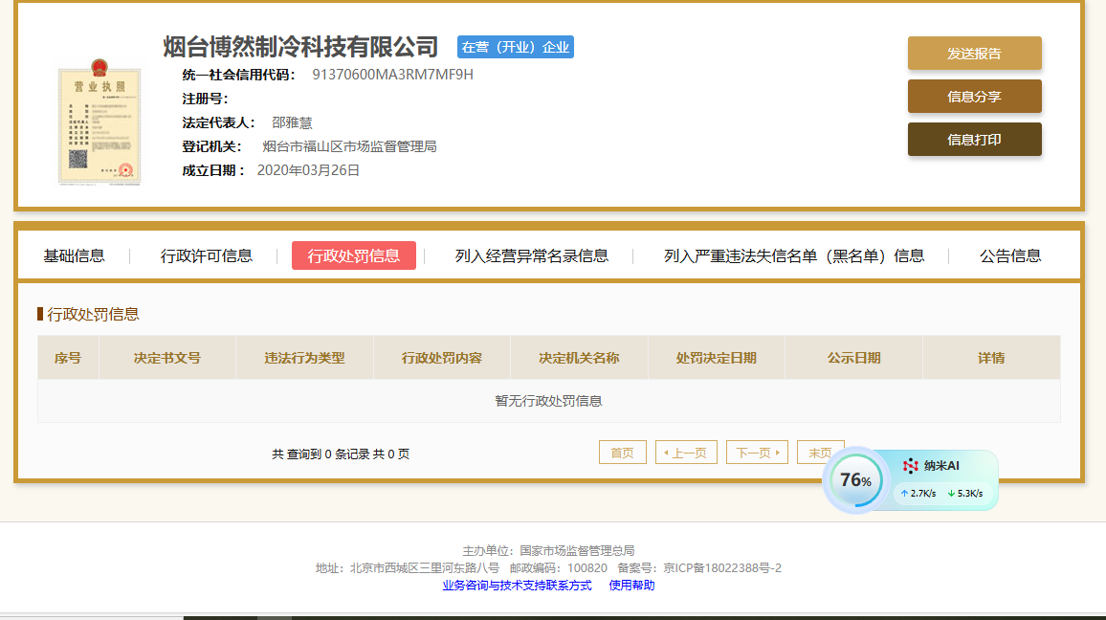Open the 列入严重违法失信名单（黑名单）信息 tab
The height and width of the screenshot is (620, 1106).
793,256
